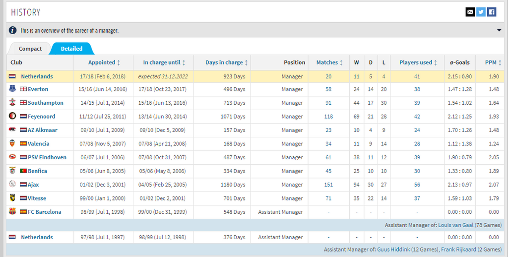508x257 pixels.
Task: Sort the table by Matches column
Action: point(329,63)
